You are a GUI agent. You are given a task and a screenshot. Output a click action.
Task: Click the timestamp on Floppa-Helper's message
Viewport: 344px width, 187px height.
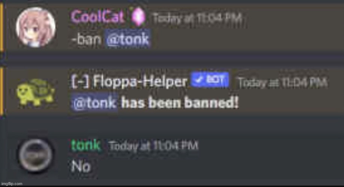[x=283, y=83]
